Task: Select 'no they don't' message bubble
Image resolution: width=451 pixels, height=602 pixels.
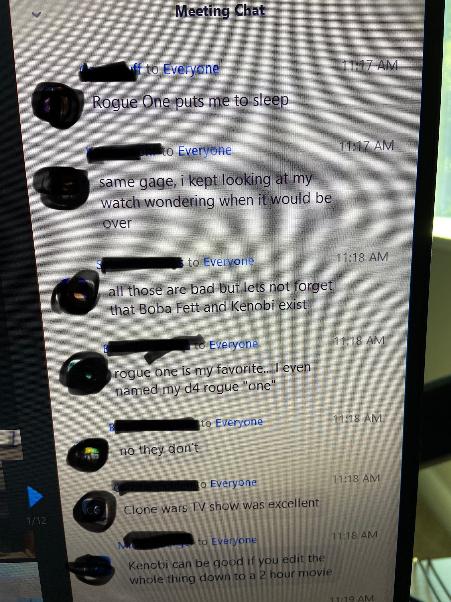Action: point(159,449)
